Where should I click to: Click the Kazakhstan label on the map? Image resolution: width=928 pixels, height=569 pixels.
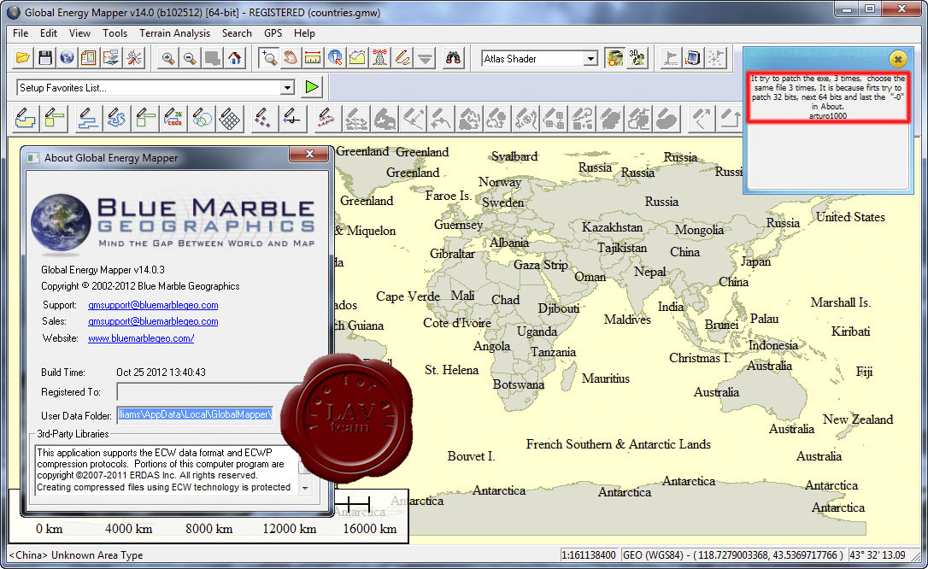(612, 227)
